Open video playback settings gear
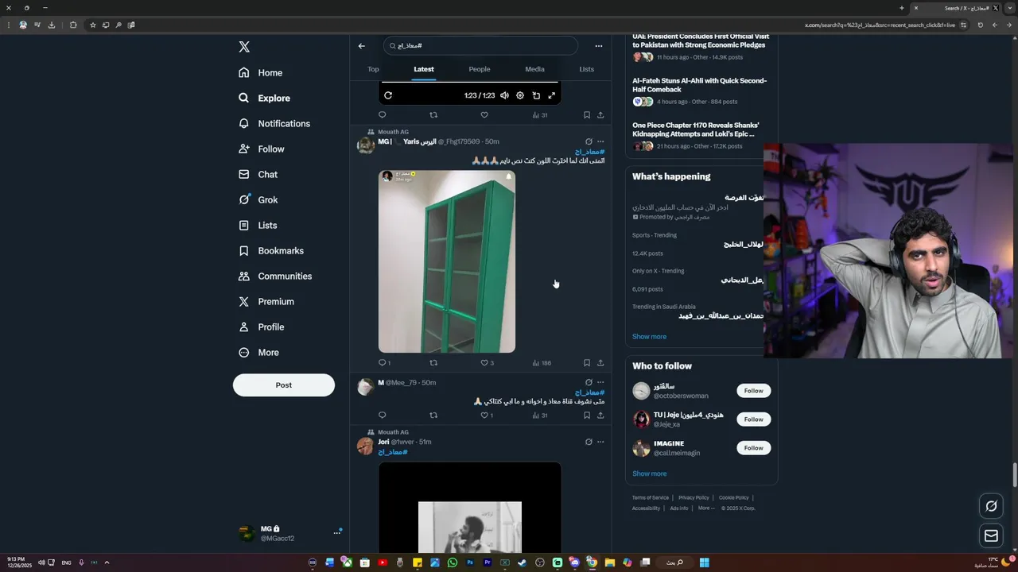Image resolution: width=1018 pixels, height=572 pixels. coord(520,95)
